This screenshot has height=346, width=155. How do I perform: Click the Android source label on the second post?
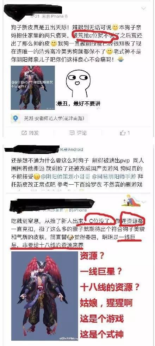tap(70, 149)
